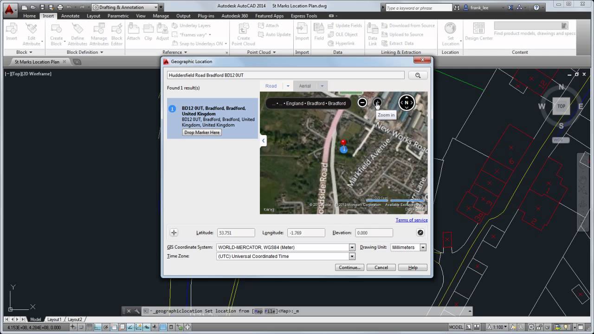Viewport: 594px width, 334px height.
Task: Click the round dark button beside Elevation
Action: (420, 233)
